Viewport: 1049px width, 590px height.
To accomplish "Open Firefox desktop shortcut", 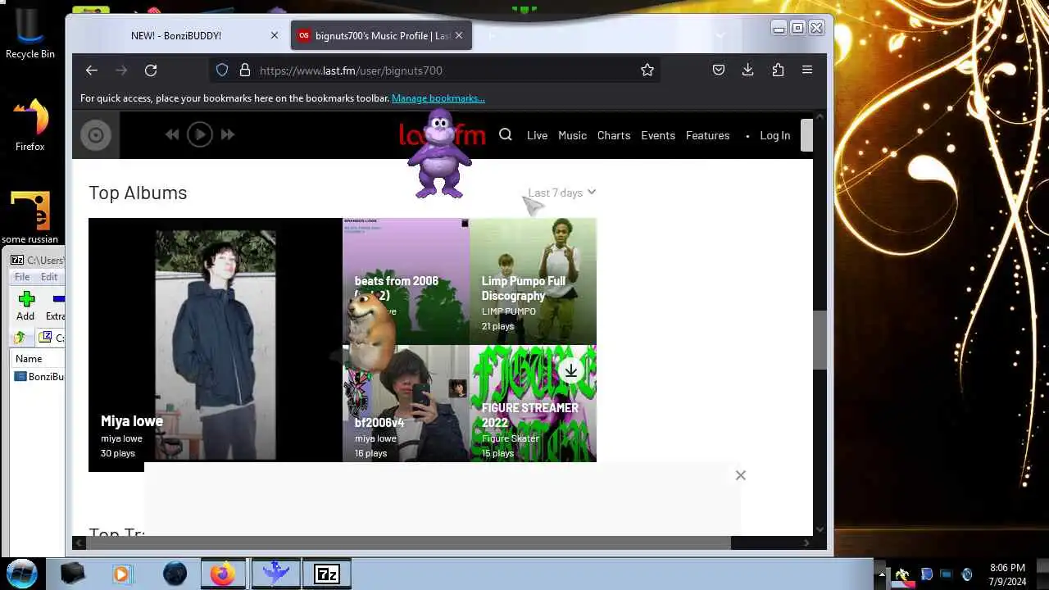I will click(x=30, y=125).
